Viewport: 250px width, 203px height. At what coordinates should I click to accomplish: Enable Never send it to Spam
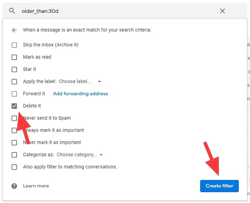(15, 118)
